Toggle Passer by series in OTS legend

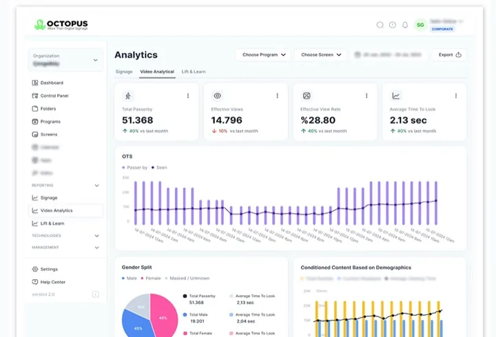135,167
